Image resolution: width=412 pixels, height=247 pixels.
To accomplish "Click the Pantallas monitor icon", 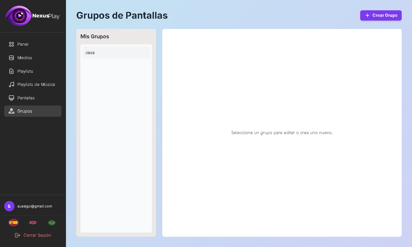I will click(11, 98).
